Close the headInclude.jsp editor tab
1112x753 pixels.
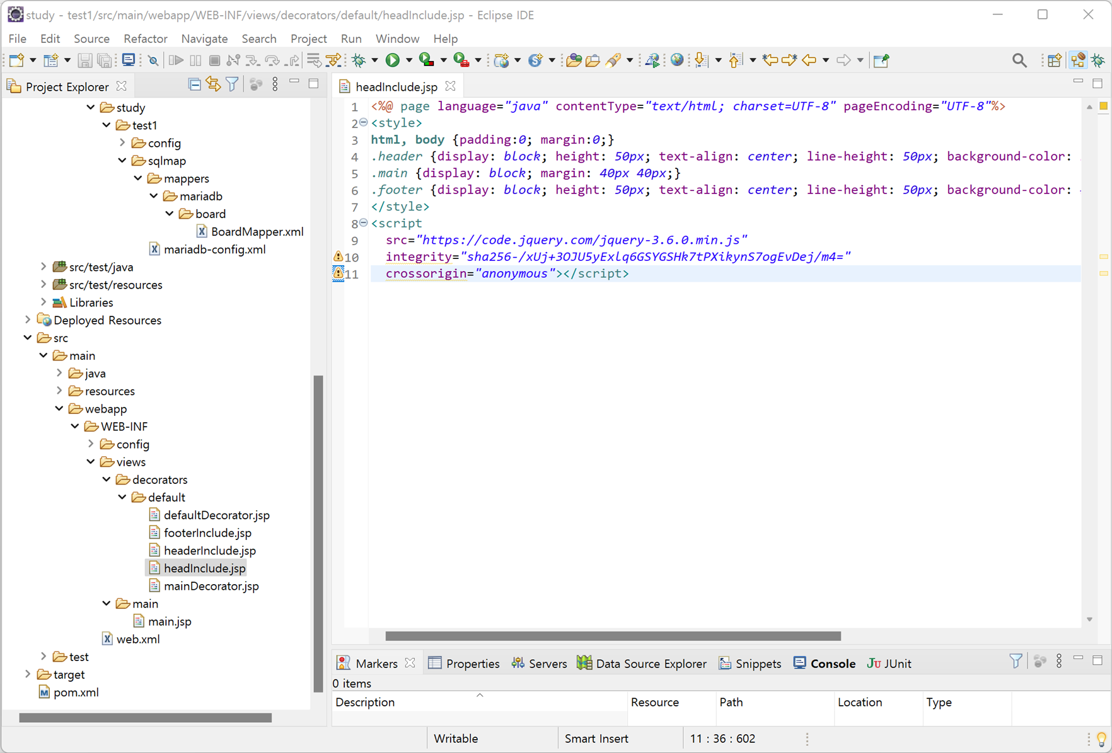point(450,86)
